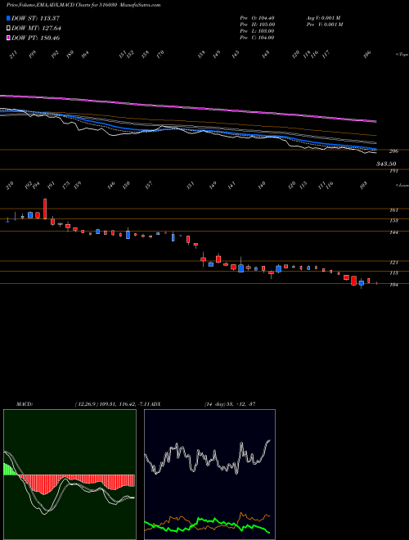Image resolution: width=409 pixels, height=540 pixels.
Task: Click the blue DOW ST legend swatch
Action: (8, 18)
